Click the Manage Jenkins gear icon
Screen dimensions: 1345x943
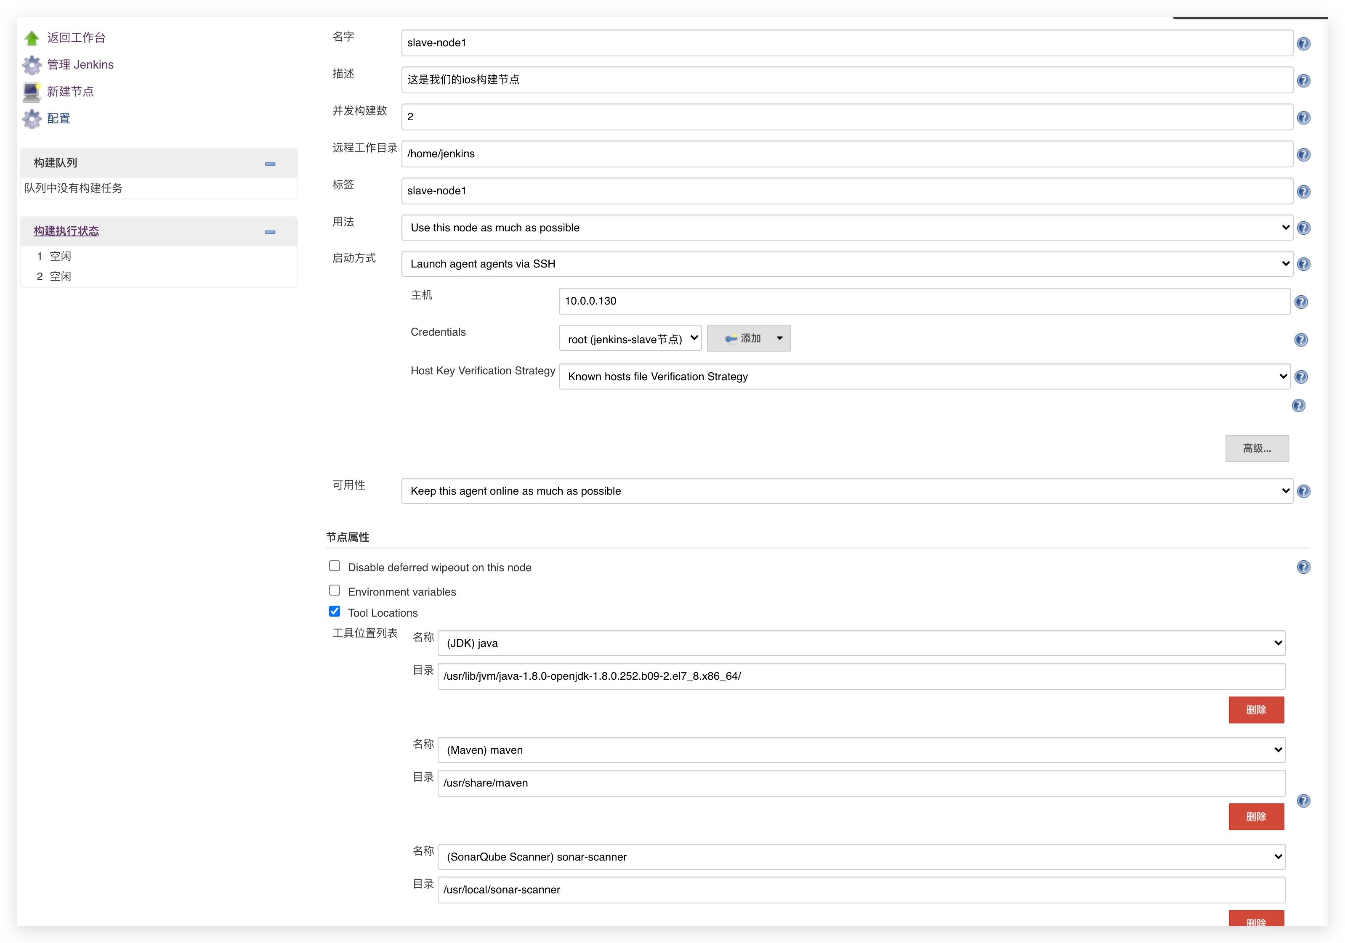point(32,65)
